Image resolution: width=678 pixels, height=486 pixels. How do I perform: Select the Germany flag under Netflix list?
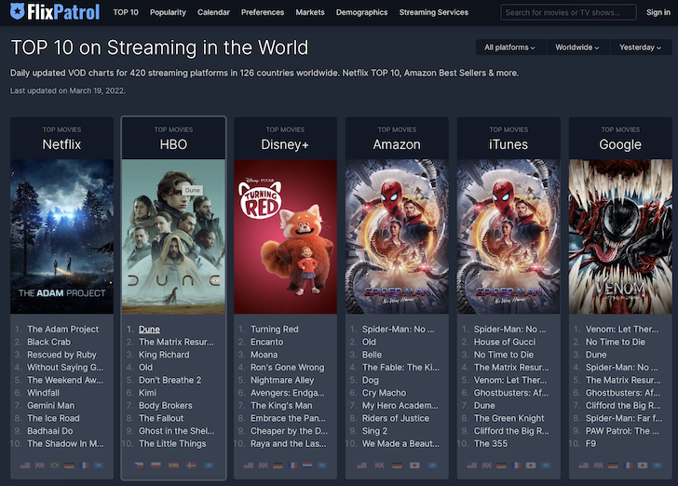(x=69, y=466)
